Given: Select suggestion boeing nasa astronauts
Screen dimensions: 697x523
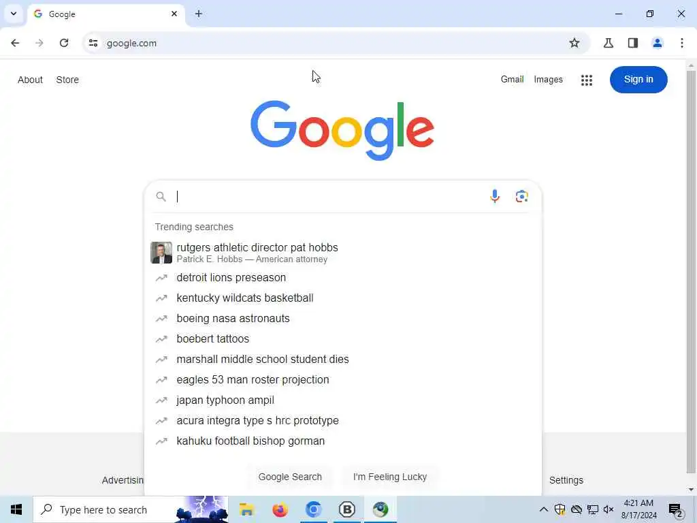Looking at the screenshot, I should (343, 319).
